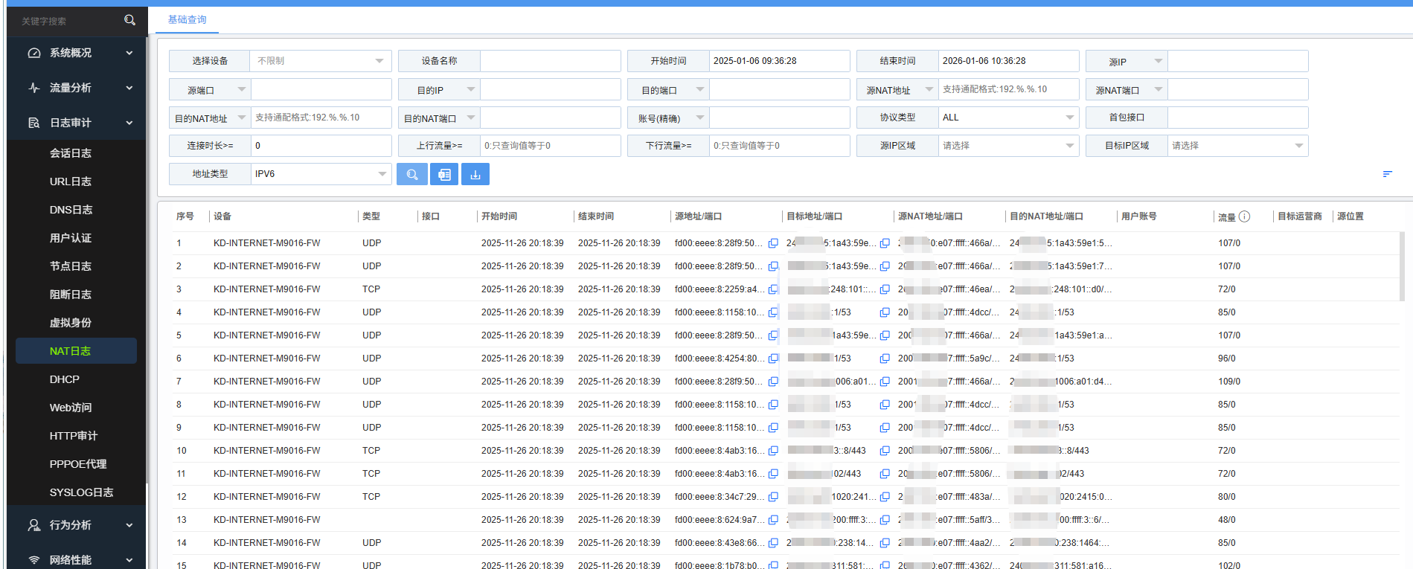Copy source address in row 1

[x=773, y=243]
